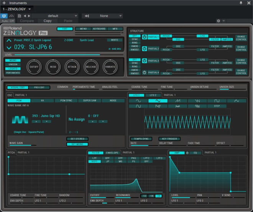Pin the Instruments panel
253x212 pixels.
pos(241,3)
